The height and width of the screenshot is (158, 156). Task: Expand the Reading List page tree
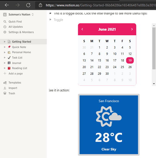pos(5,68)
